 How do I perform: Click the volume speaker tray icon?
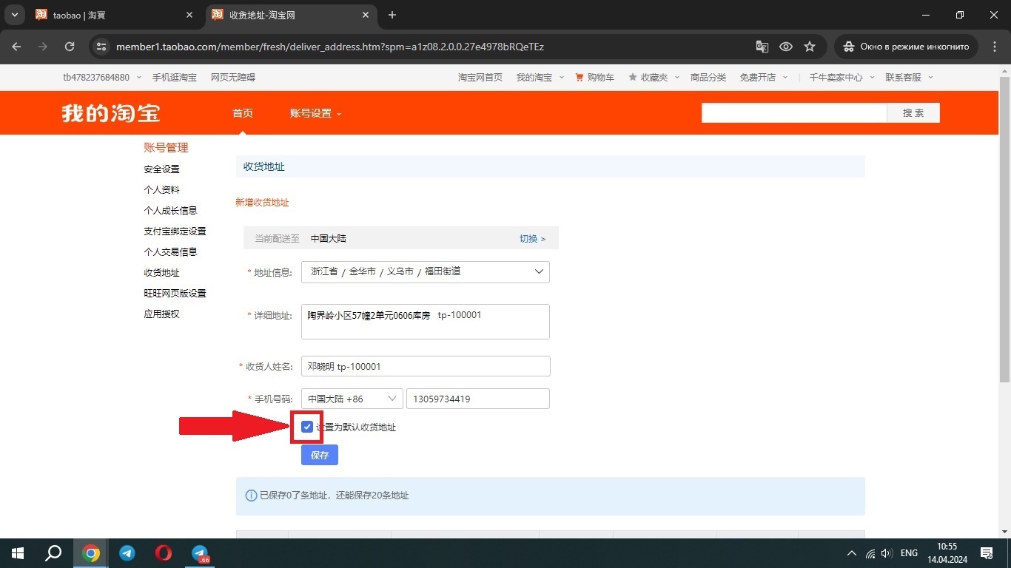[887, 553]
